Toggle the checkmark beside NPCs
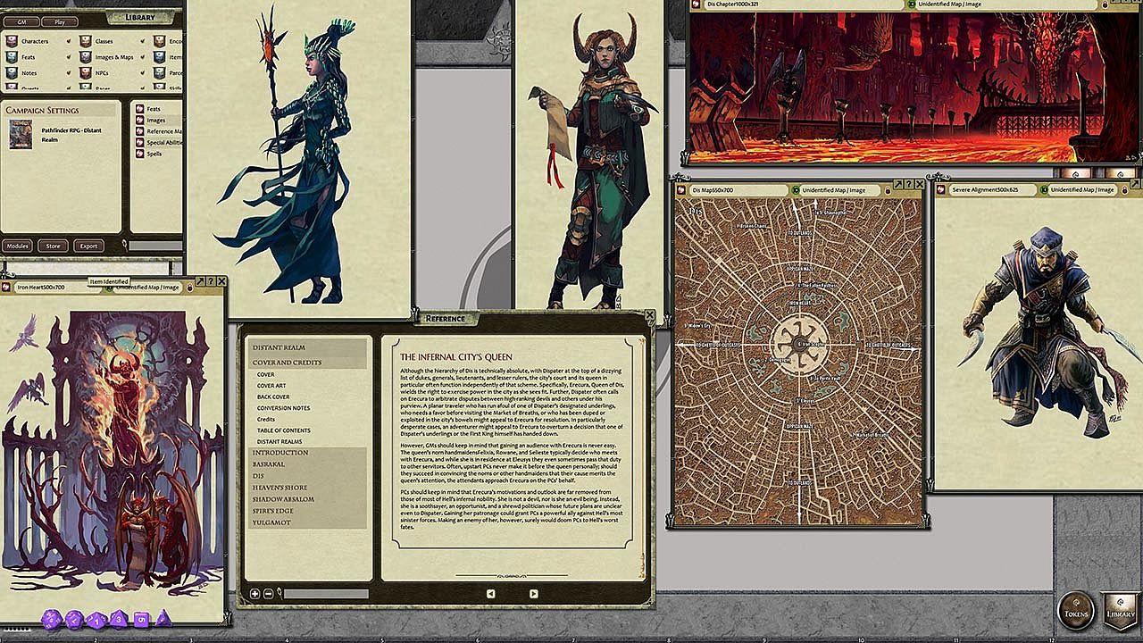Viewport: 1143px width, 643px height. [143, 73]
